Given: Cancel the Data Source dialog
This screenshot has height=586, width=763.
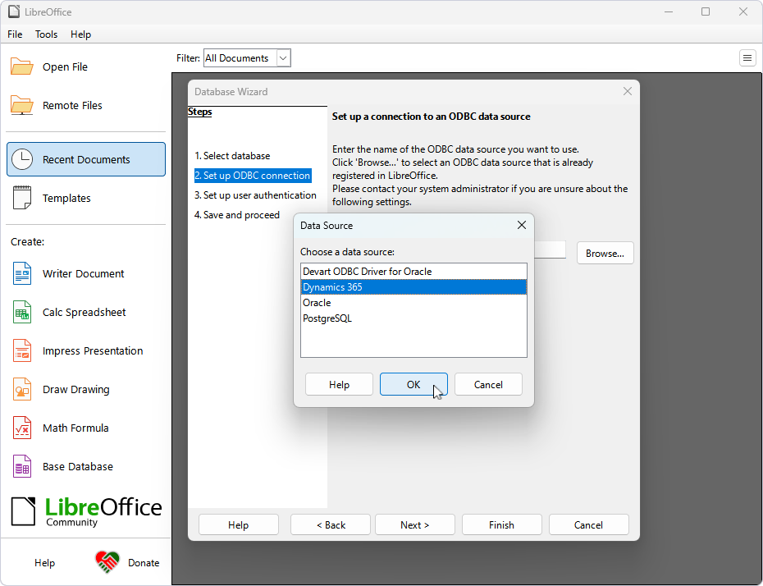Looking at the screenshot, I should tap(488, 385).
